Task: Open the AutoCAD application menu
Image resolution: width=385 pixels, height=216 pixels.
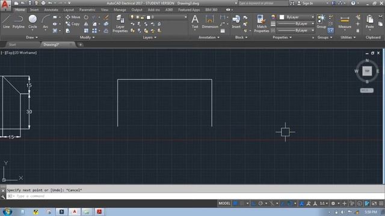Action: (x=5, y=5)
